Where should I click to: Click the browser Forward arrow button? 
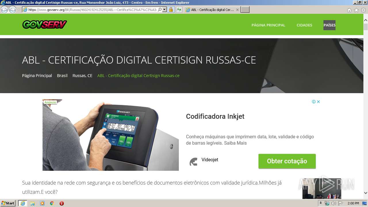pos(12,9)
